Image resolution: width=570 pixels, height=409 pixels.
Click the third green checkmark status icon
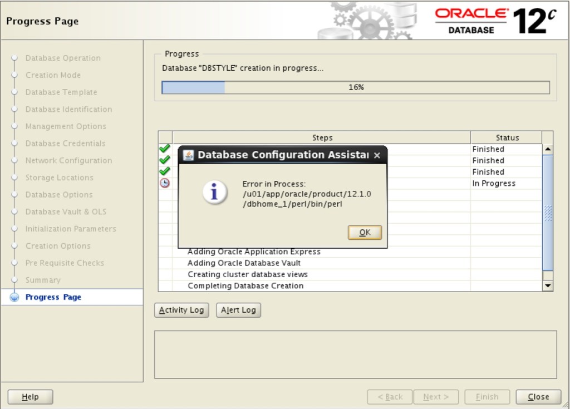coord(165,171)
